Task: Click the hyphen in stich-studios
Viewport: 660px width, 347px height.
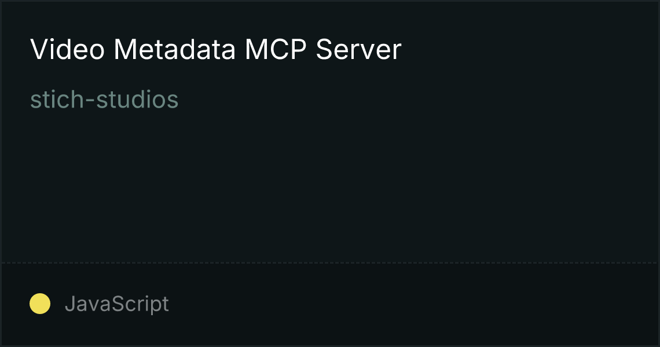Action: (x=90, y=101)
